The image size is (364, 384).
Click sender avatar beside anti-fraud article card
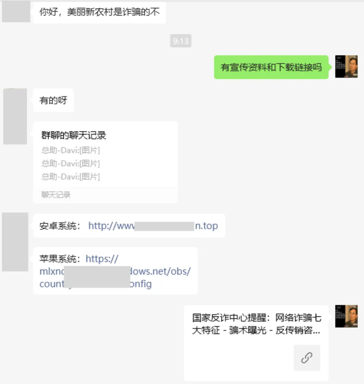pos(346,316)
